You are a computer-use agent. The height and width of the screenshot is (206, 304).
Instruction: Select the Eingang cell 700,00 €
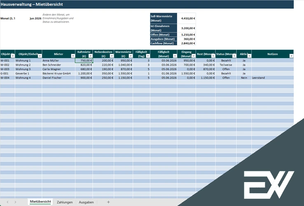pyautogui.click(x=186, y=65)
